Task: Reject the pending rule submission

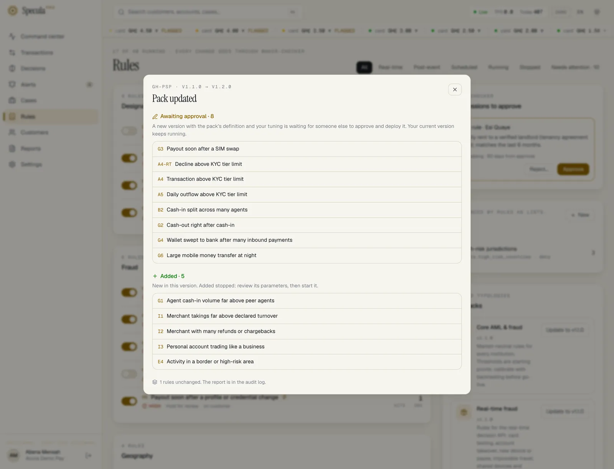Action: click(x=539, y=169)
